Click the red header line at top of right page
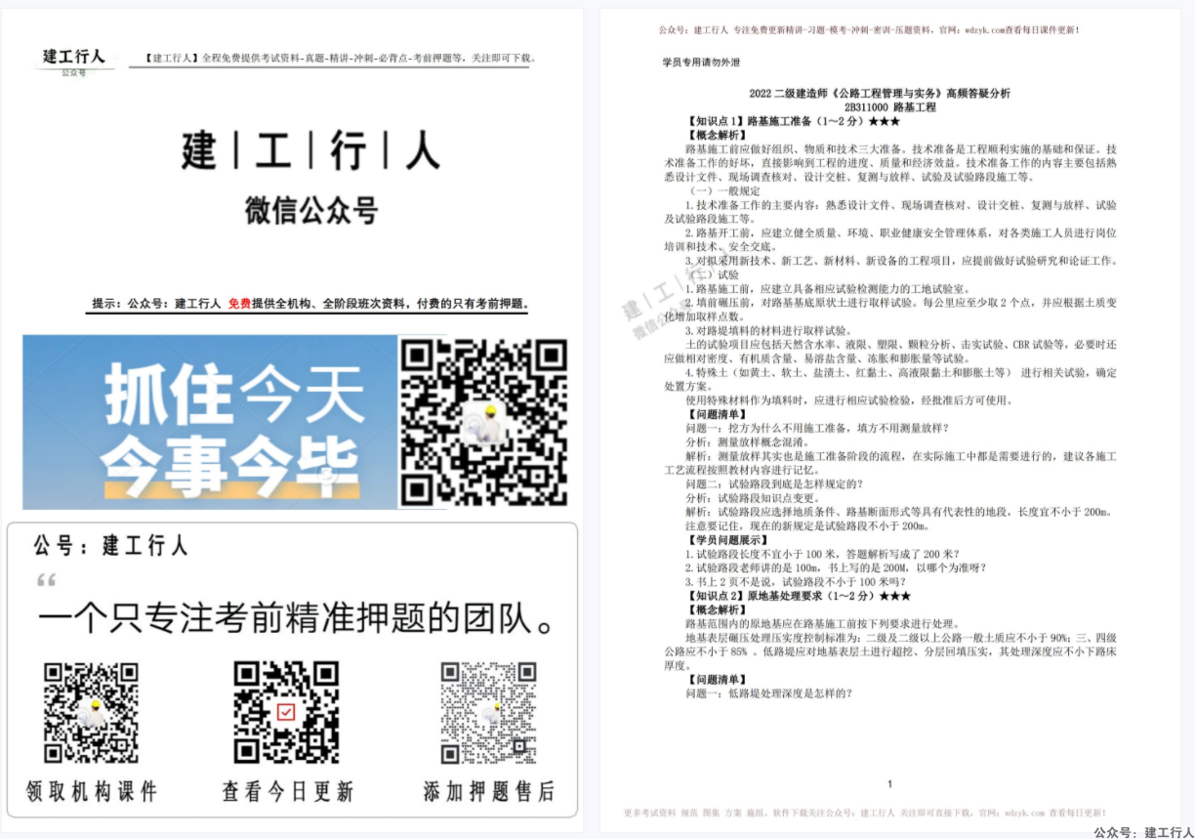 tap(869, 30)
